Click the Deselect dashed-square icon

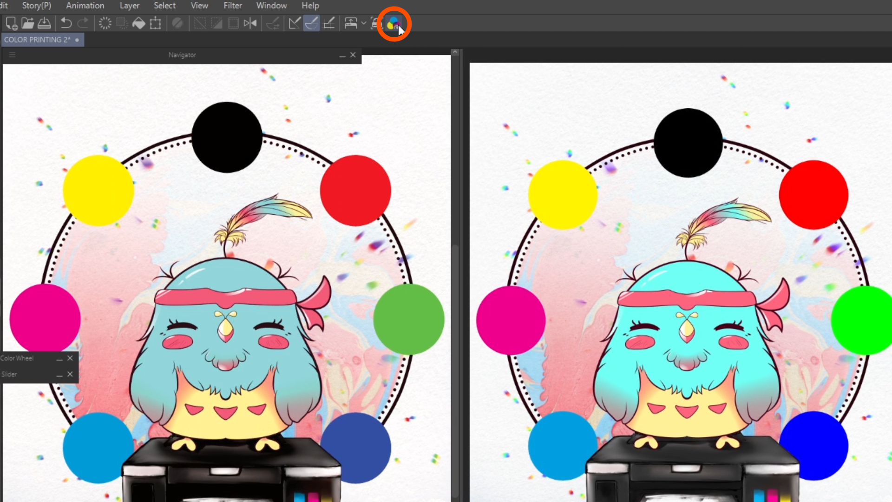pyautogui.click(x=200, y=23)
